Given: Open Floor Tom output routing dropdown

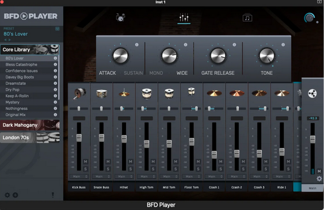Looking at the screenshot, I should click(x=192, y=177).
